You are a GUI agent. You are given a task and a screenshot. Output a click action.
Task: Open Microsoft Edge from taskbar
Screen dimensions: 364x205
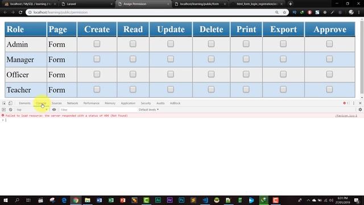pos(64,200)
